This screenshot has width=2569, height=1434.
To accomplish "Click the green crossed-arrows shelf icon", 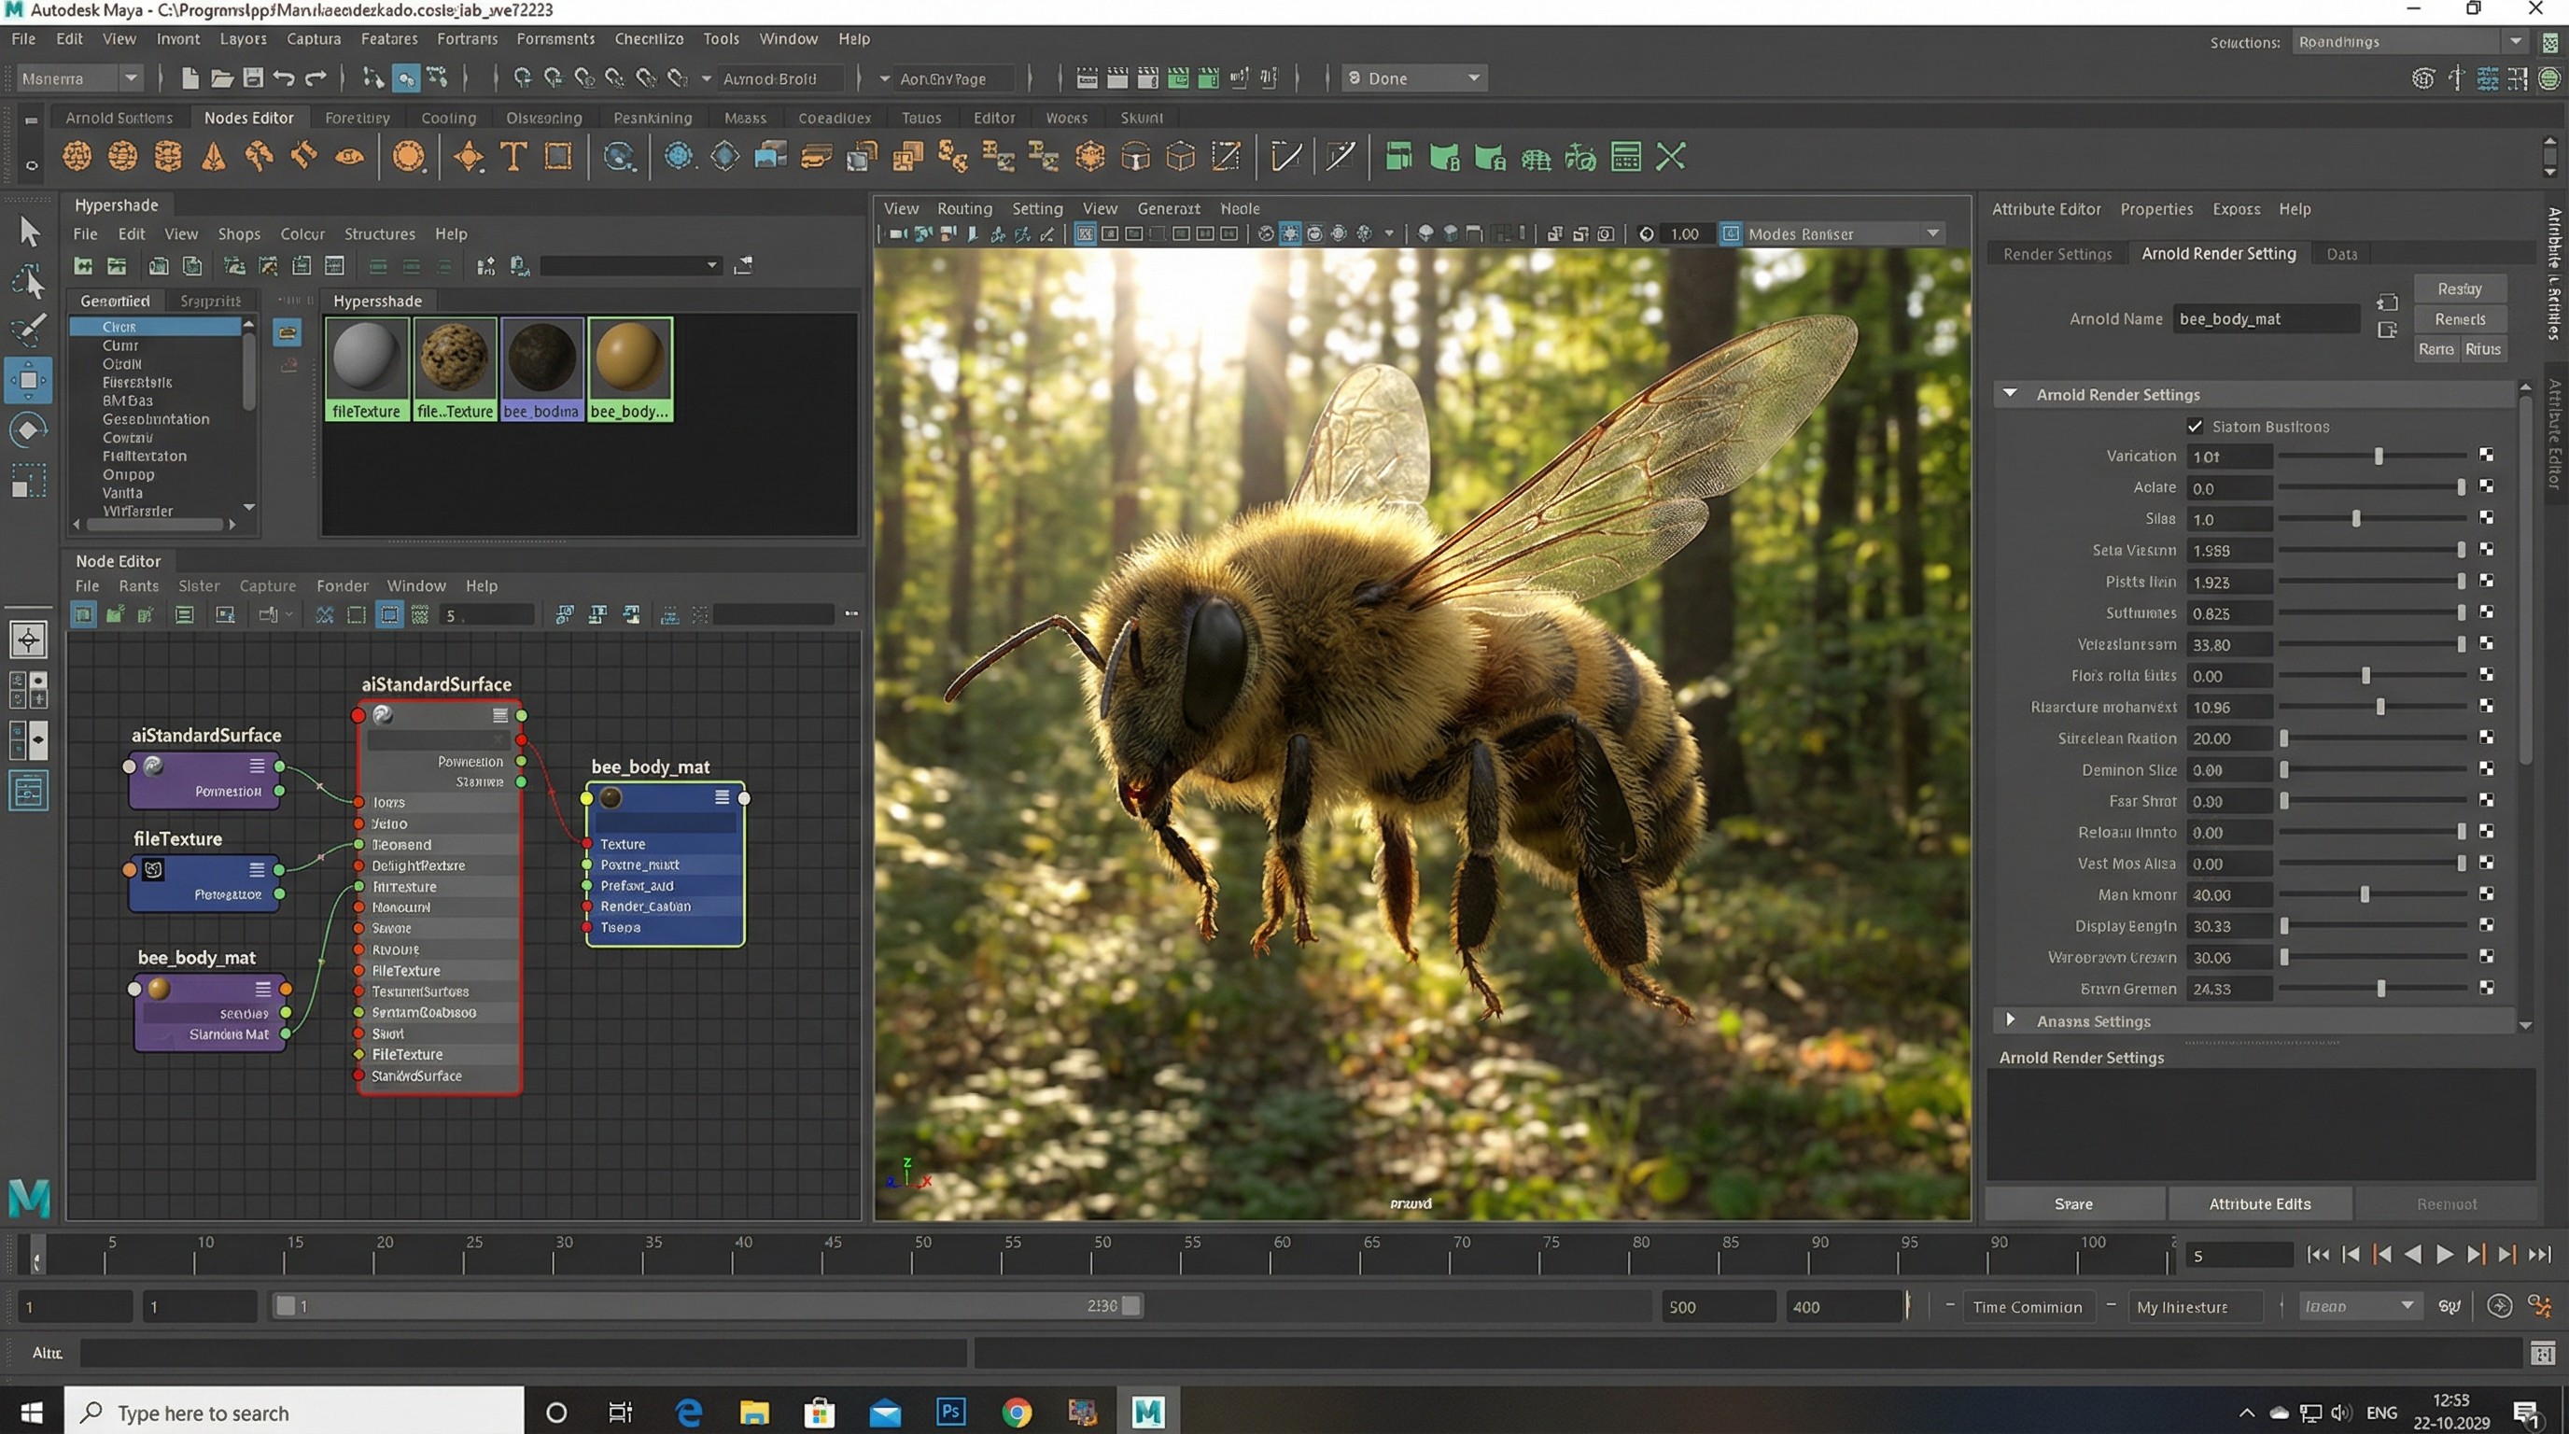I will coord(1670,157).
